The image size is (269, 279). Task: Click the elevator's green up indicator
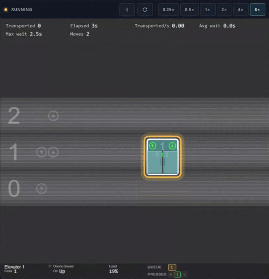click(x=153, y=146)
